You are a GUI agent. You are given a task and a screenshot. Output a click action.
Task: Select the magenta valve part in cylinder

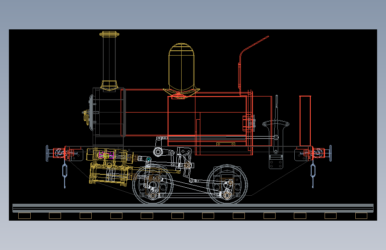point(106,156)
